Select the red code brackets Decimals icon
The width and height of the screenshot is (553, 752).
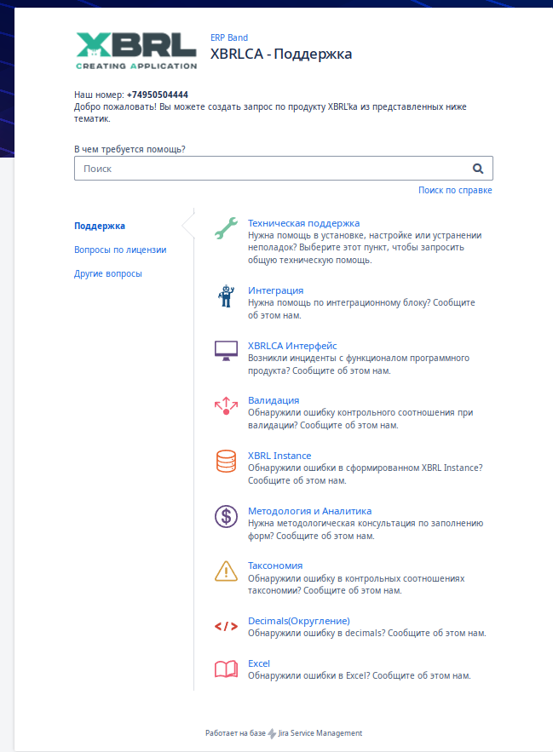tap(226, 626)
